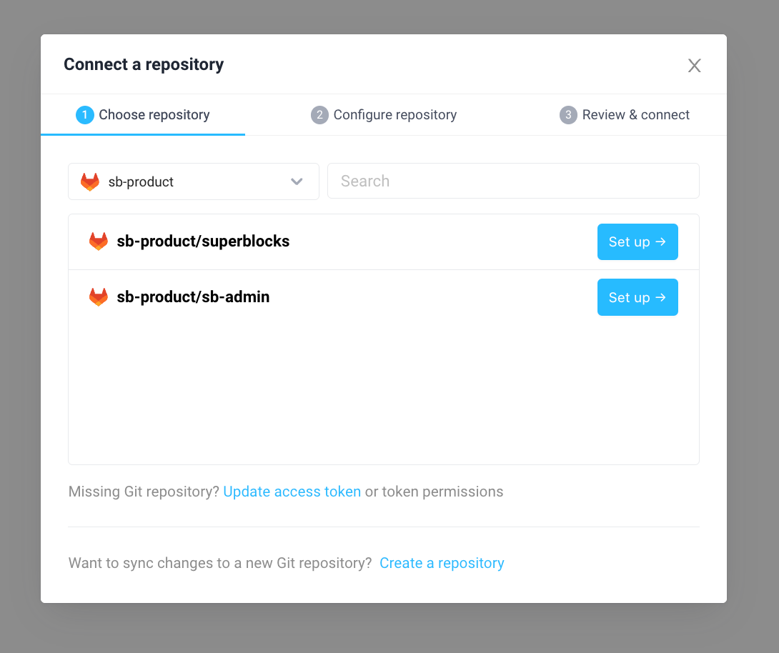Click the GitLab icon in the organization selector
Image resolution: width=779 pixels, height=653 pixels.
click(89, 181)
